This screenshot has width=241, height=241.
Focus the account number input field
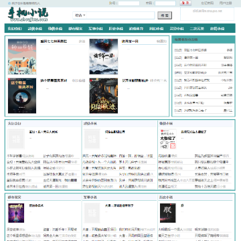point(129,3)
